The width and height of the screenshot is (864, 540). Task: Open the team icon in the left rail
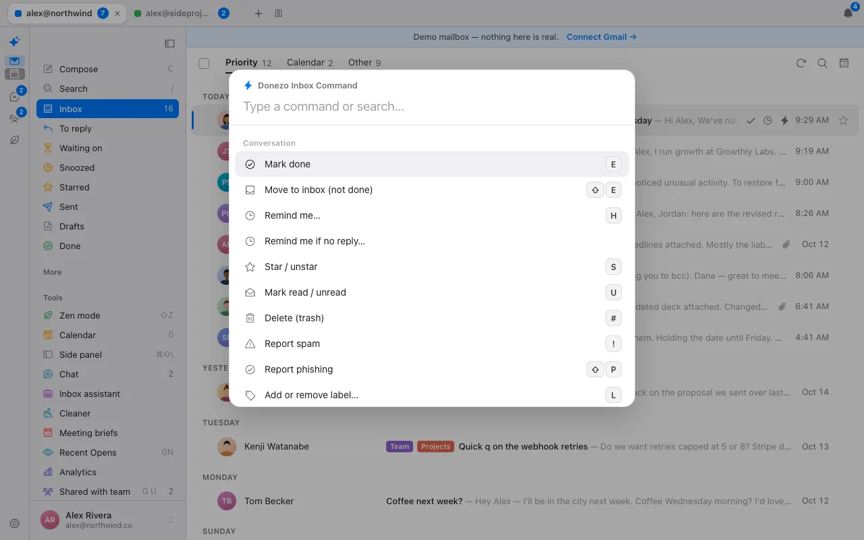(14, 118)
